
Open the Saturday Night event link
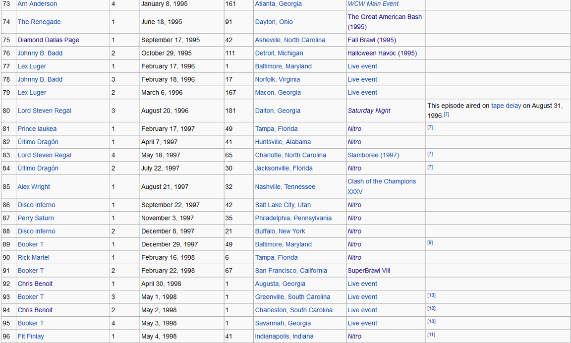point(369,111)
